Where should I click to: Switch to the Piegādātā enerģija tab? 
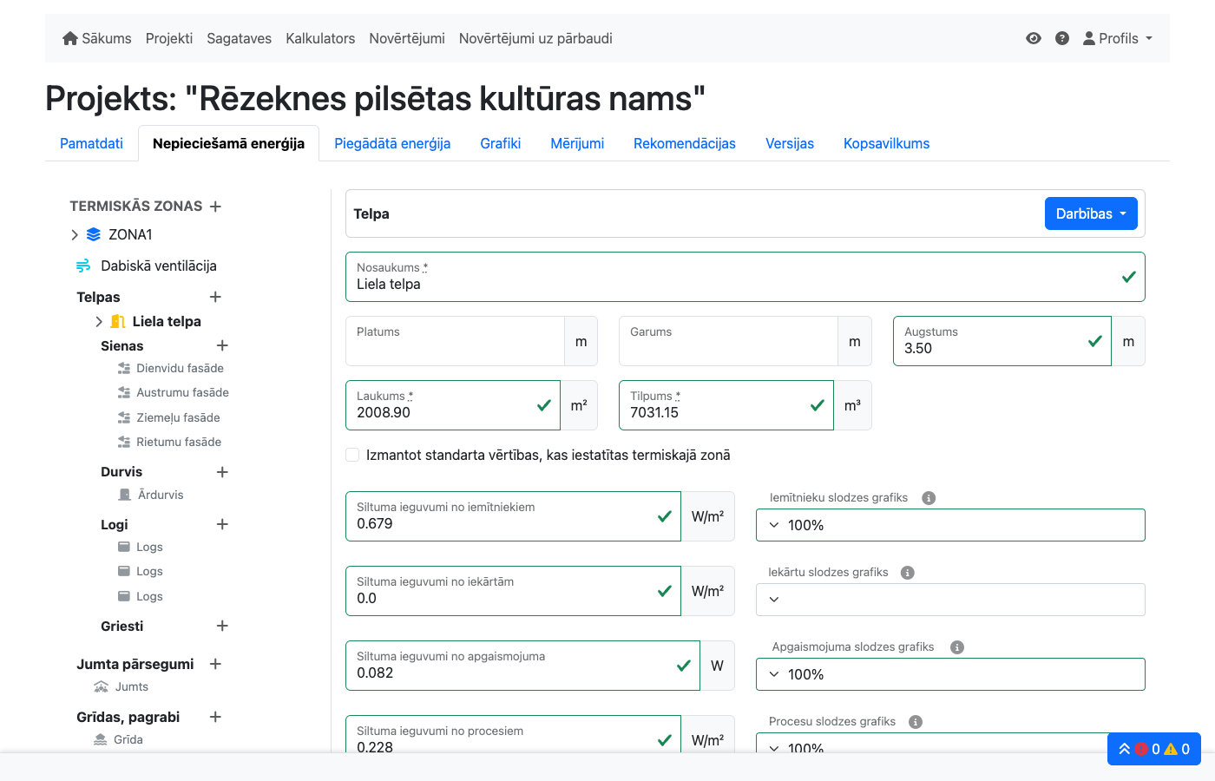pos(392,143)
